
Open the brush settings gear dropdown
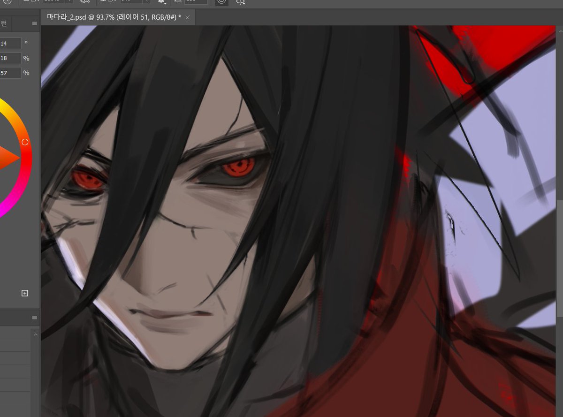click(x=162, y=2)
